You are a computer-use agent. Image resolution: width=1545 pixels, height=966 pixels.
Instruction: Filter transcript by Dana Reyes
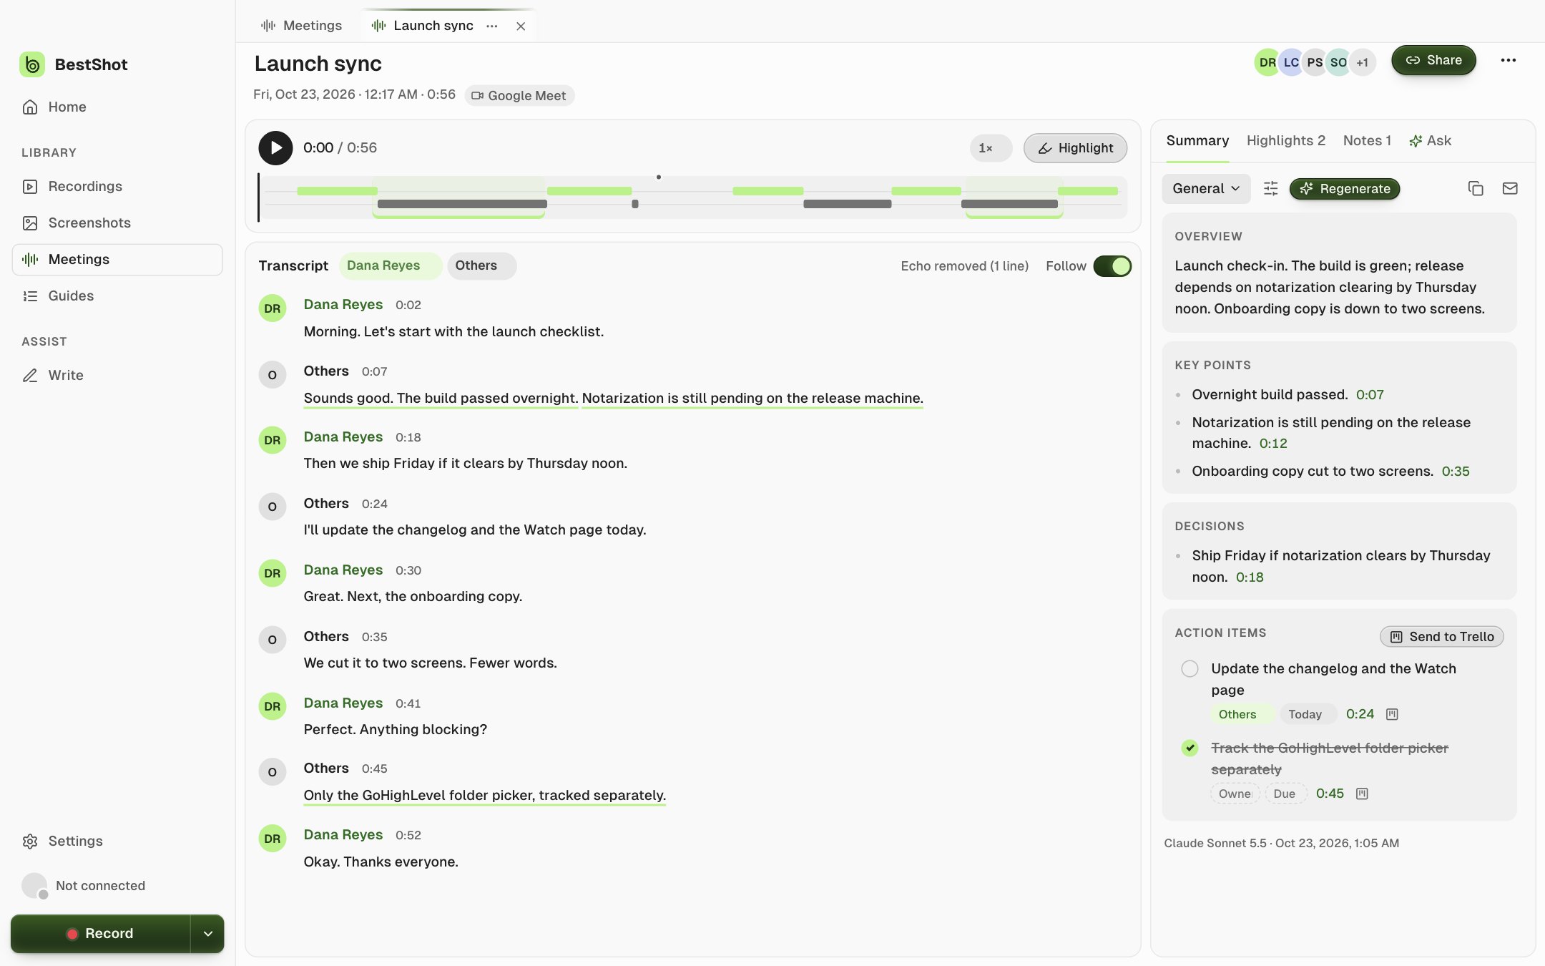click(391, 265)
